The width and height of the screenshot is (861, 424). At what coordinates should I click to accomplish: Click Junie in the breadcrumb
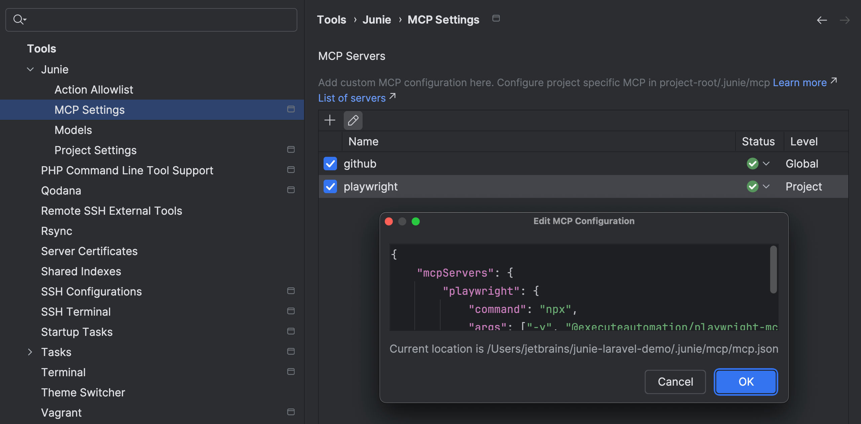pos(377,20)
